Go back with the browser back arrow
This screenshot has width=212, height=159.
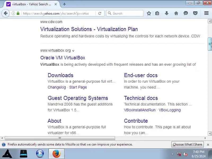(x=6, y=13)
